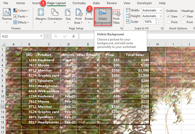Open theme Fonts options
The width and height of the screenshot is (195, 134).
coord(21,16)
